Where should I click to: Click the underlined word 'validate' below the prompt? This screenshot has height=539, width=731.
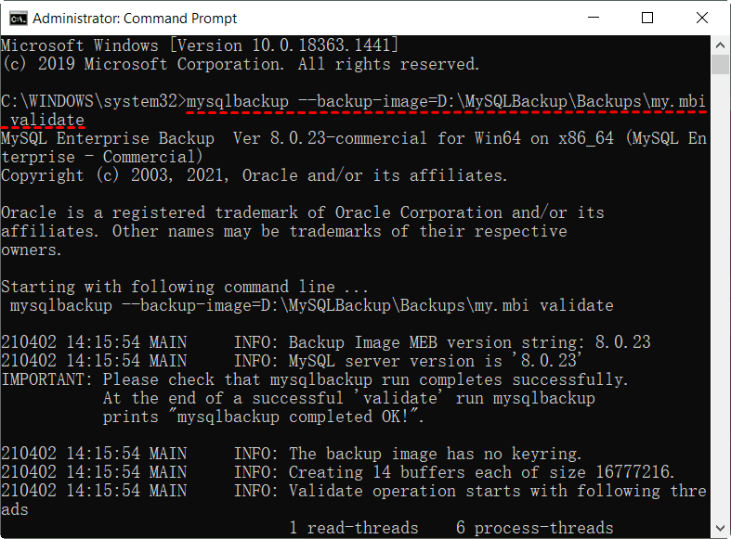click(47, 120)
